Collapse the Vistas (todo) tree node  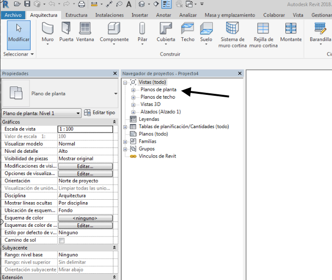[125, 83]
